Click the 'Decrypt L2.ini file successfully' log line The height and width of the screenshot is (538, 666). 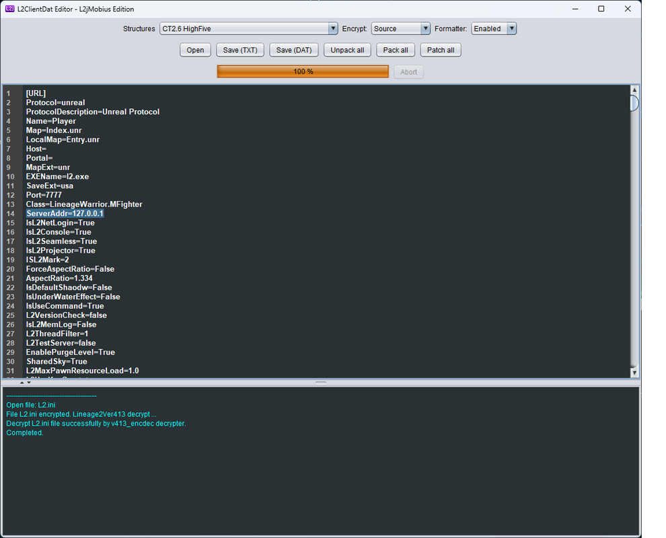[96, 424]
